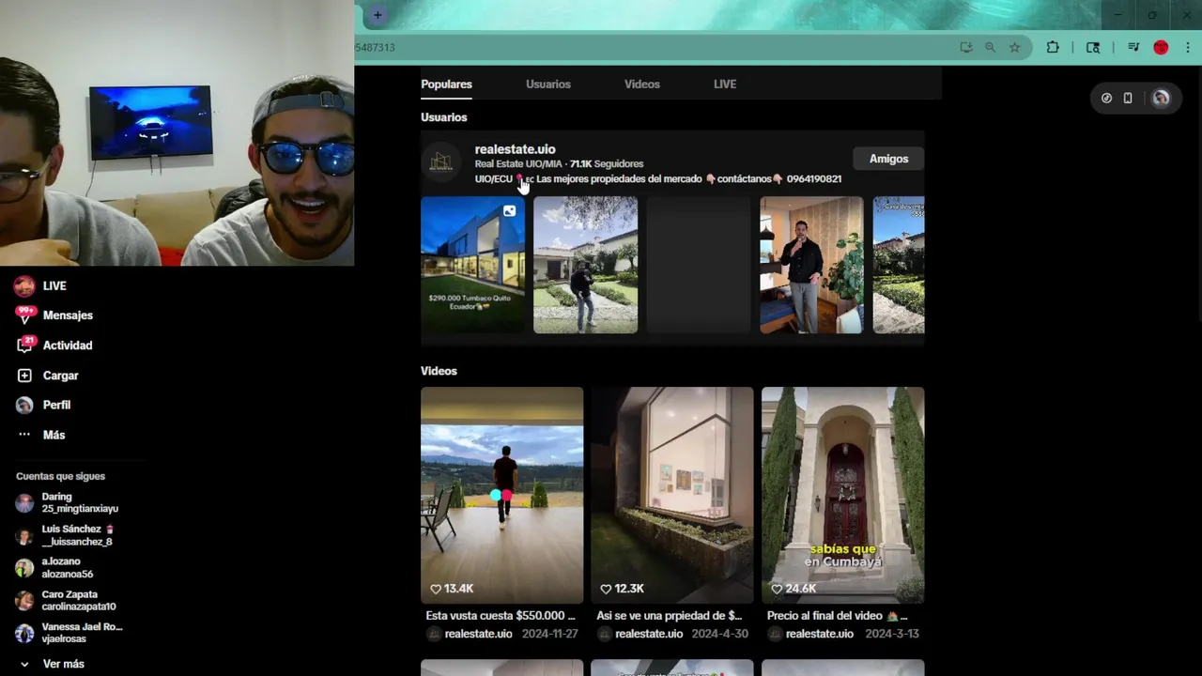
Task: Open thumbnail of man walking in garden
Action: pos(586,265)
